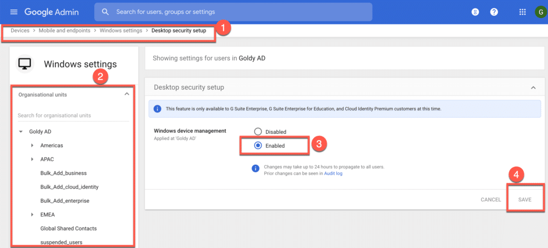548x248 pixels.
Task: Select Global Shared Contacts unit
Action: 69,228
